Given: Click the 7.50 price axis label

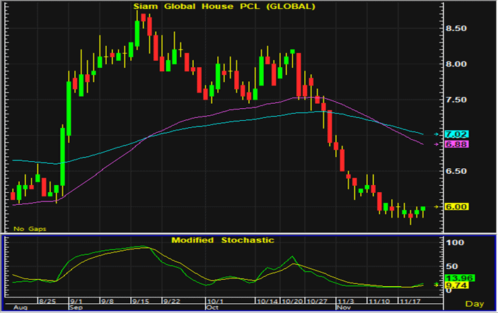Looking at the screenshot, I should pos(467,100).
